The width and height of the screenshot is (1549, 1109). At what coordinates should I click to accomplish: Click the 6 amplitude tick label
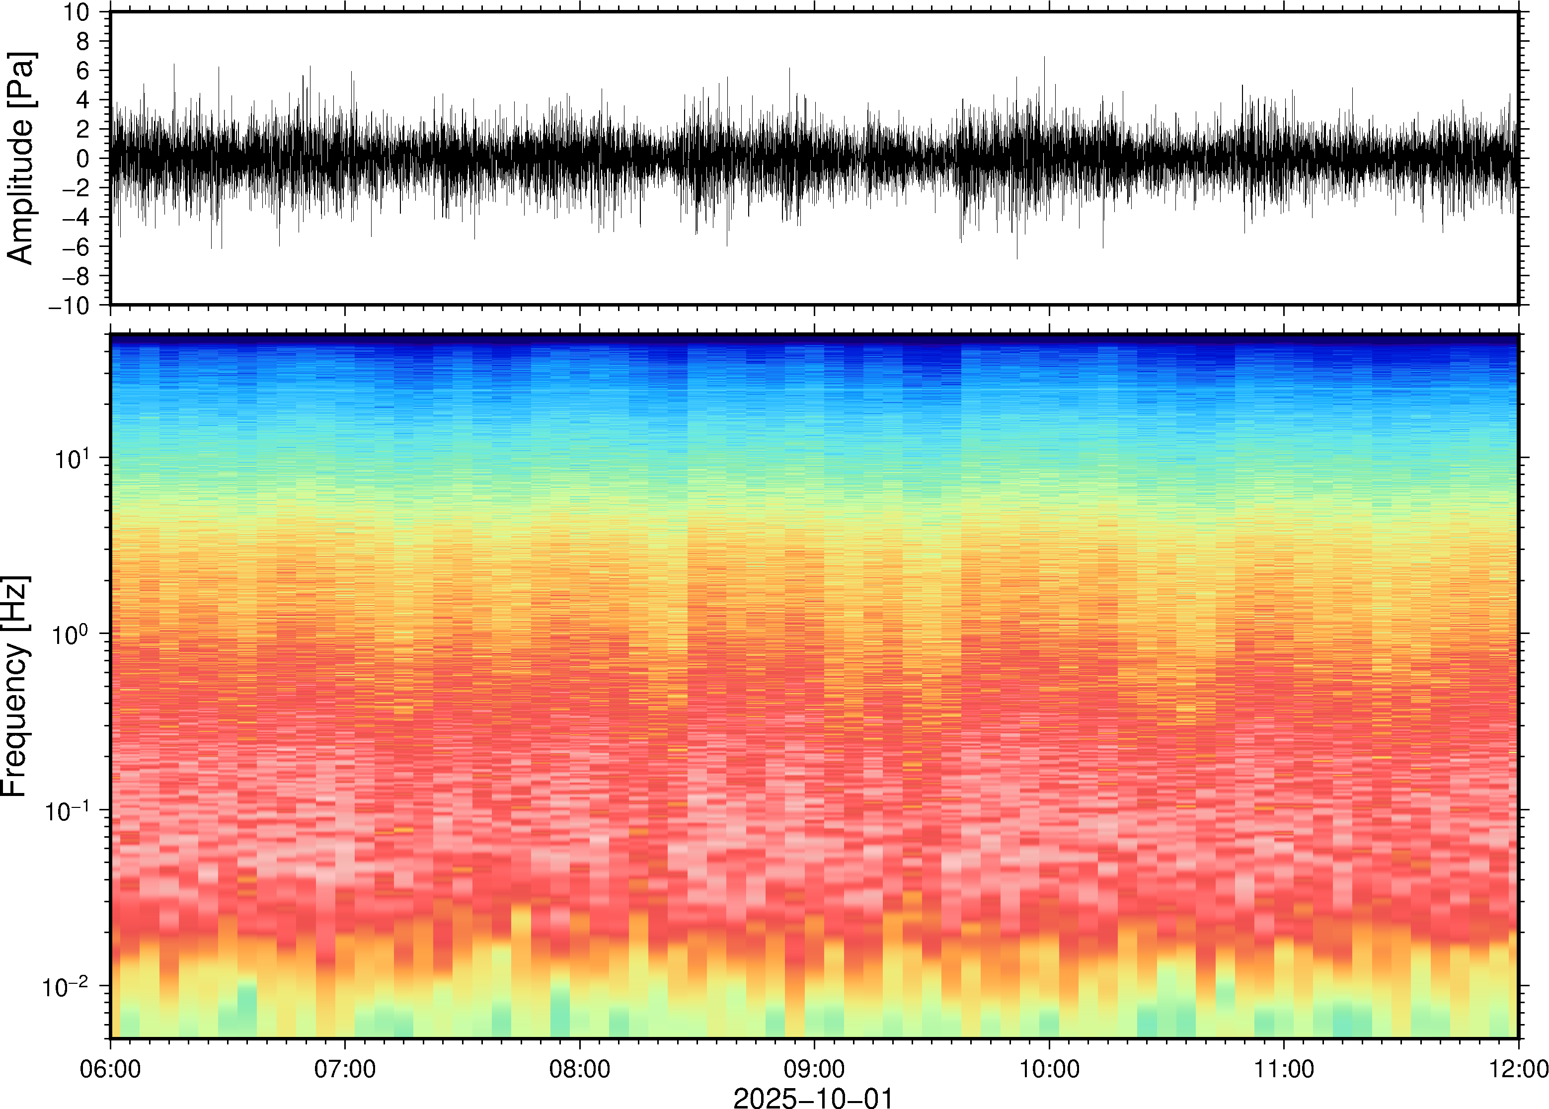82,71
